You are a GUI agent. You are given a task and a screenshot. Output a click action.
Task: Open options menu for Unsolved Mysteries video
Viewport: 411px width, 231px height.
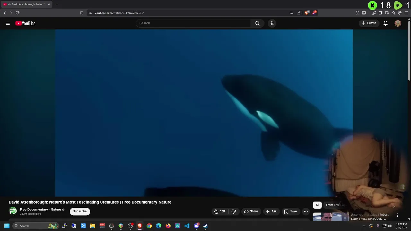coord(398,215)
